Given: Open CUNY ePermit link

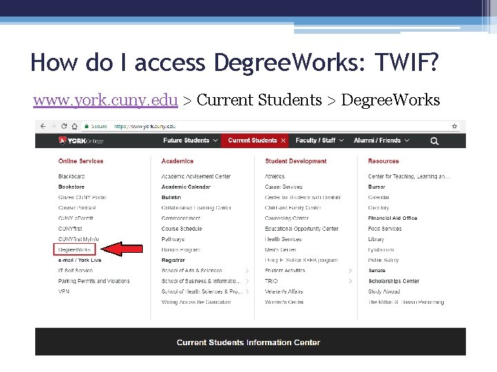Looking at the screenshot, I should tap(75, 218).
